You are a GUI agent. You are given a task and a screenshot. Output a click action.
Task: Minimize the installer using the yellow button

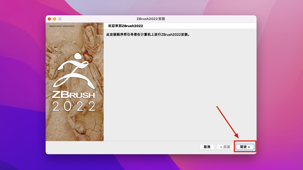tap(55, 19)
